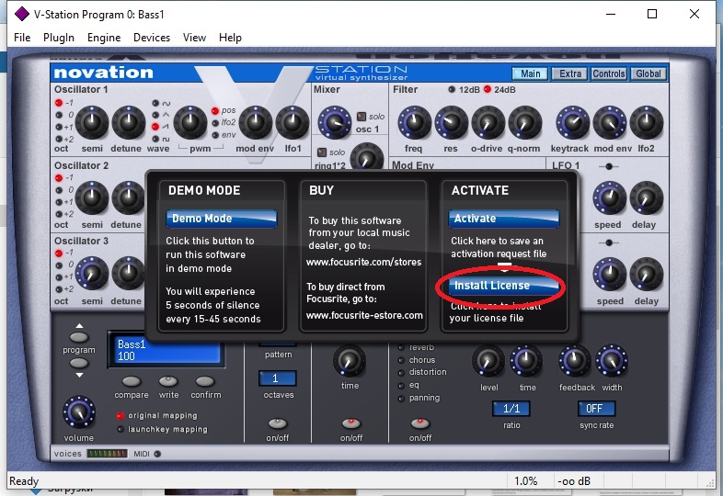The height and width of the screenshot is (496, 723).
Task: Click the Filter mod env knob
Action: pyautogui.click(x=610, y=122)
